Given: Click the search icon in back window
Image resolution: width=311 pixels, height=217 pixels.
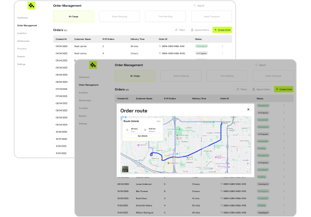Looking at the screenshot, I should coord(194,6).
